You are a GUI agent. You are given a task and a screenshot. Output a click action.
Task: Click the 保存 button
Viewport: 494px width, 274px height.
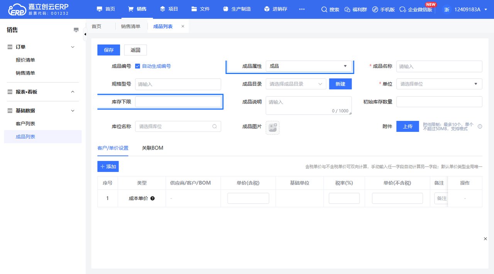point(108,50)
